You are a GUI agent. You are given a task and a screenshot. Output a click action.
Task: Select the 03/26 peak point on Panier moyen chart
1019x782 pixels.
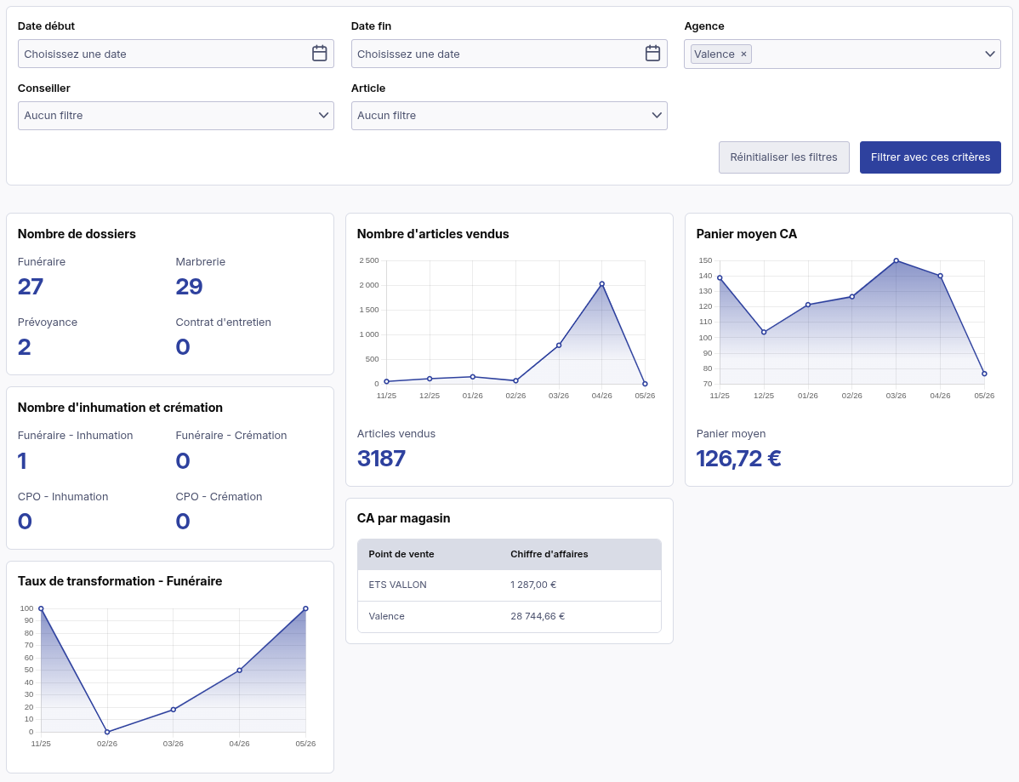[x=897, y=260]
